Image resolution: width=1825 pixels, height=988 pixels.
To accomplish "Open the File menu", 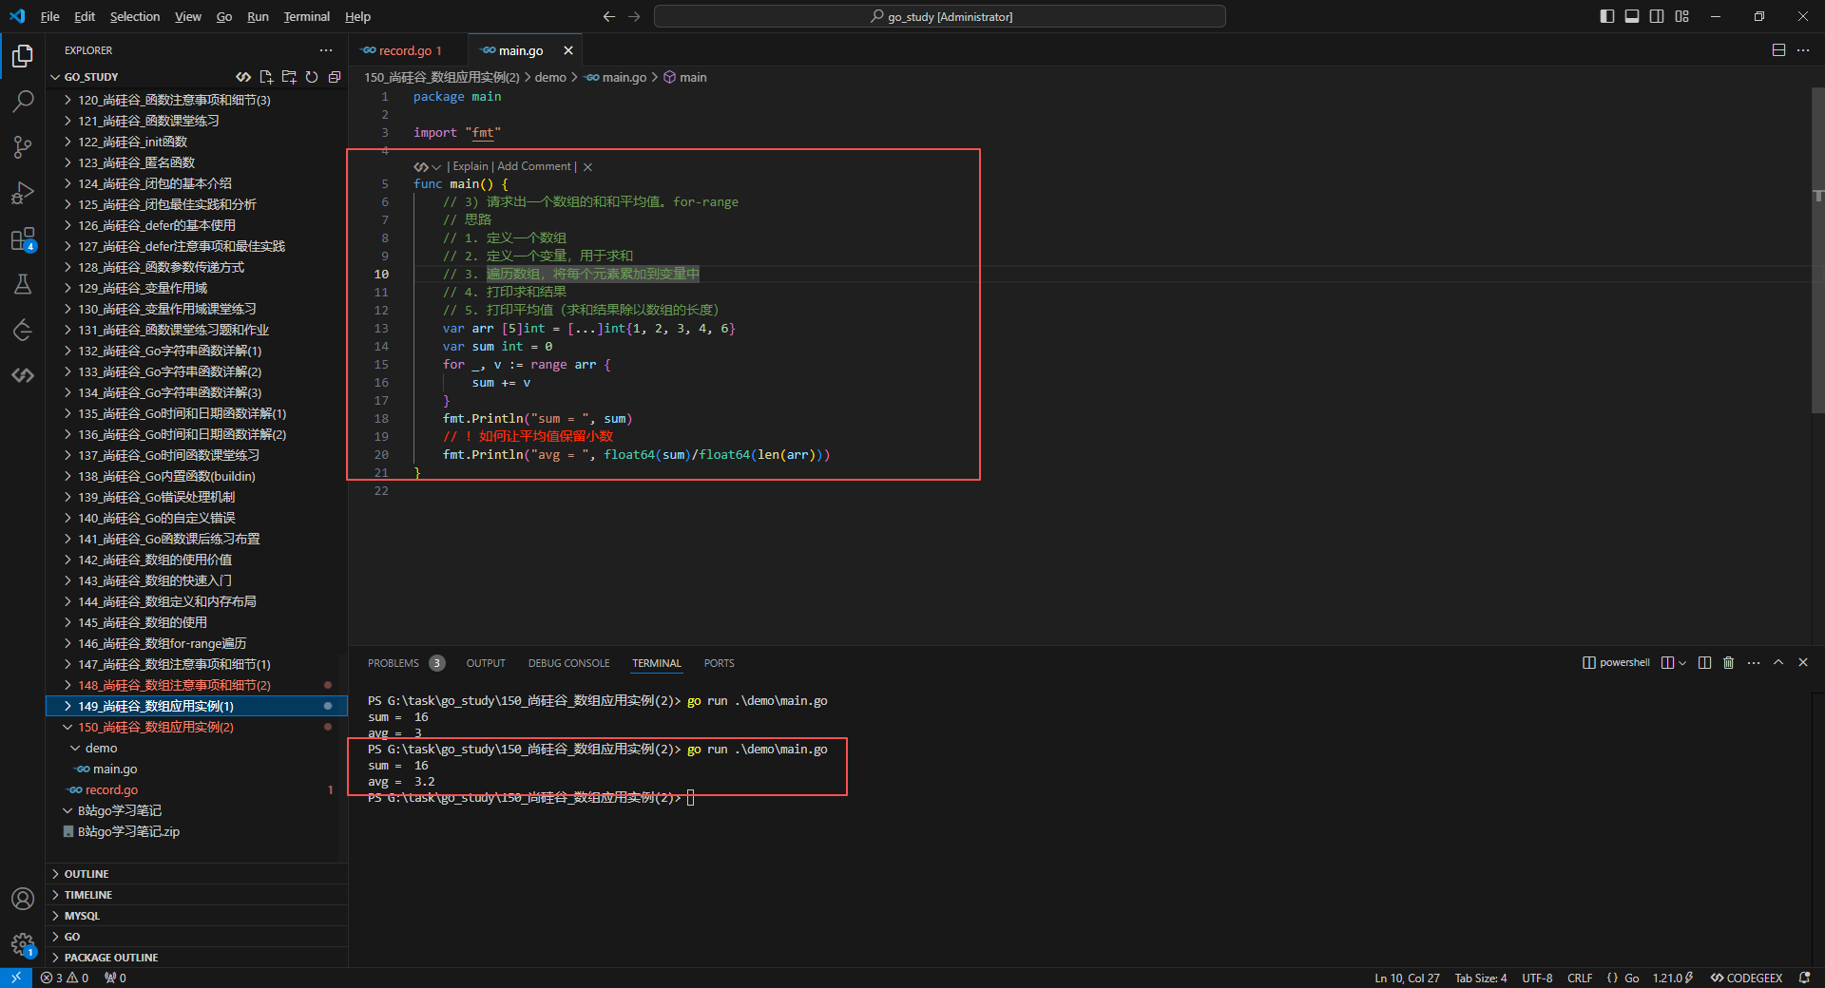I will 50,16.
